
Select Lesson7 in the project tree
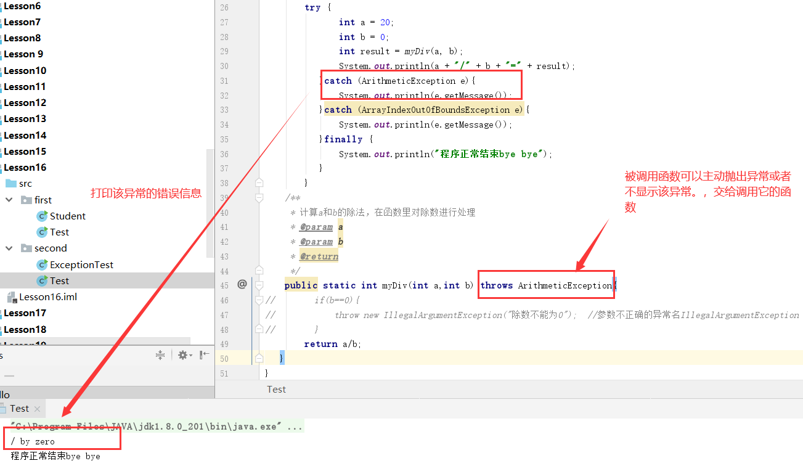tap(22, 22)
